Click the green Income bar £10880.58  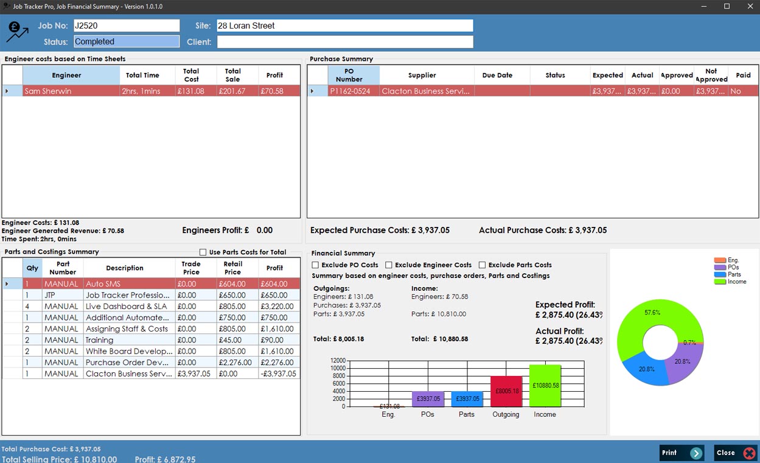[x=545, y=386]
